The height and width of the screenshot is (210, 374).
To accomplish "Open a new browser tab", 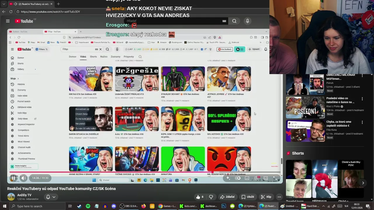I will pyautogui.click(x=58, y=4).
